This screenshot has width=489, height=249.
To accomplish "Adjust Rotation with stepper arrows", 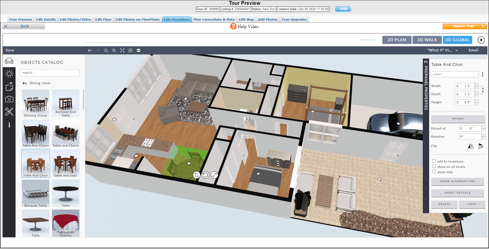I will click(483, 137).
